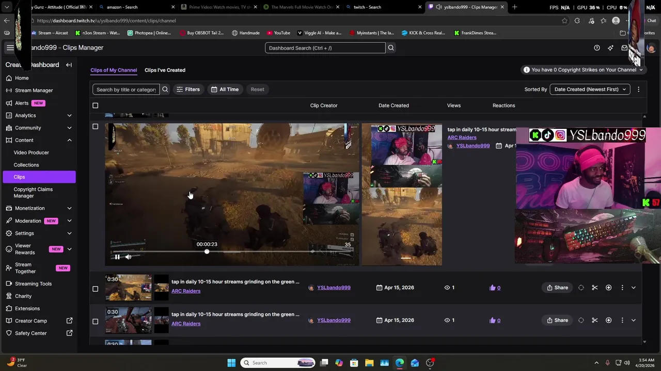Focus the Dashboard Search box
661x371 pixels.
(x=325, y=48)
